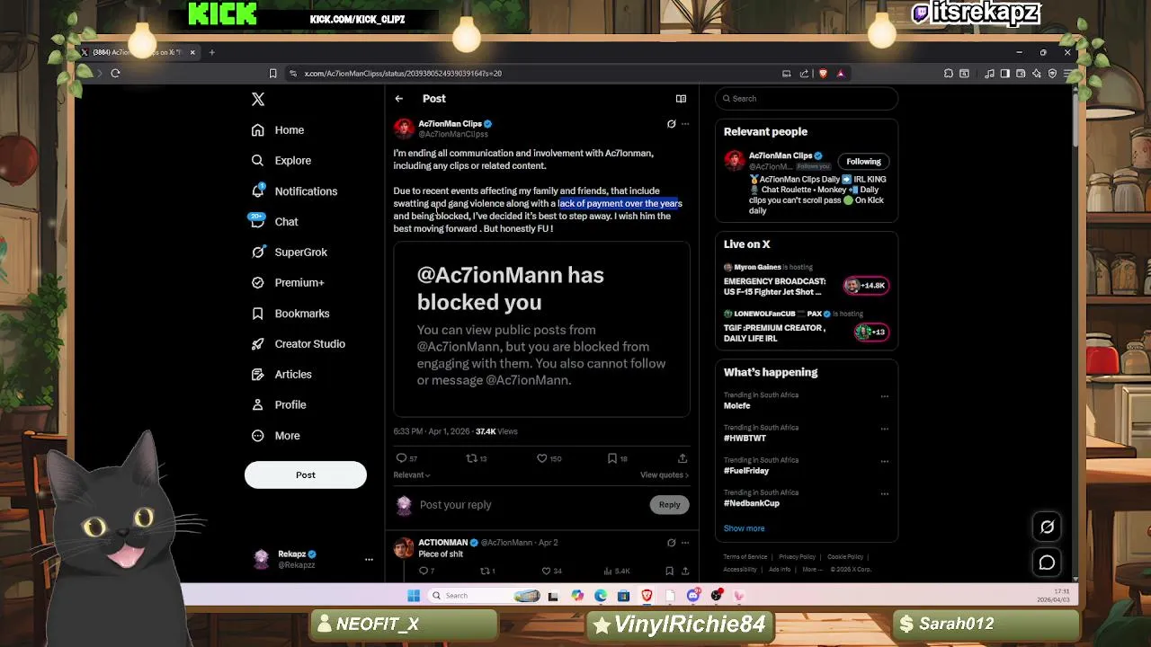This screenshot has width=1151, height=647.
Task: Click Grok icon on the main post
Action: coord(671,124)
